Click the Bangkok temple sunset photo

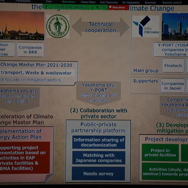[22, 26]
